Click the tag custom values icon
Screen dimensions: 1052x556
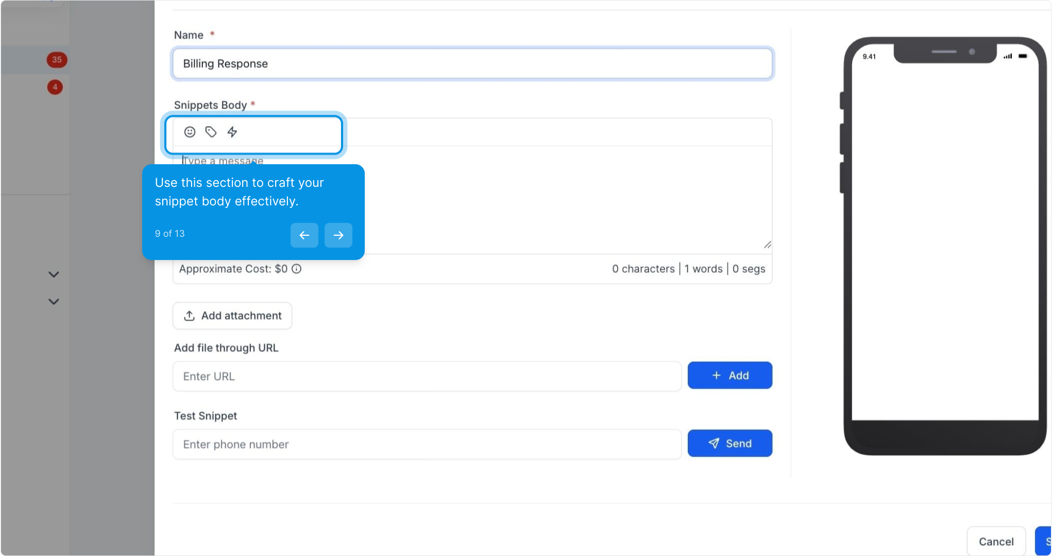point(211,132)
